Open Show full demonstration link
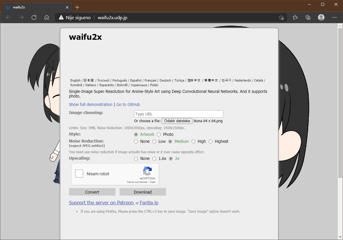This screenshot has height=240, width=343. tap(91, 104)
